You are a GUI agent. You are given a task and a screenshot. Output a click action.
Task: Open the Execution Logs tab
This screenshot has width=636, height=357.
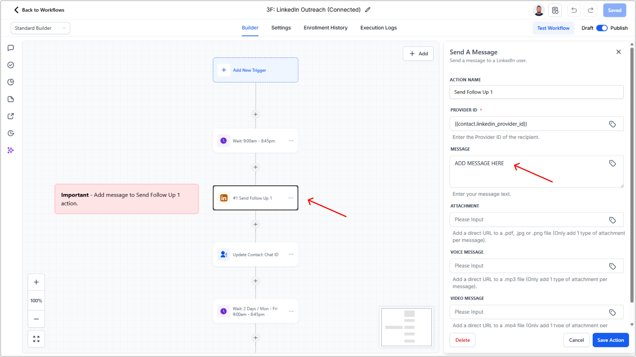[378, 28]
